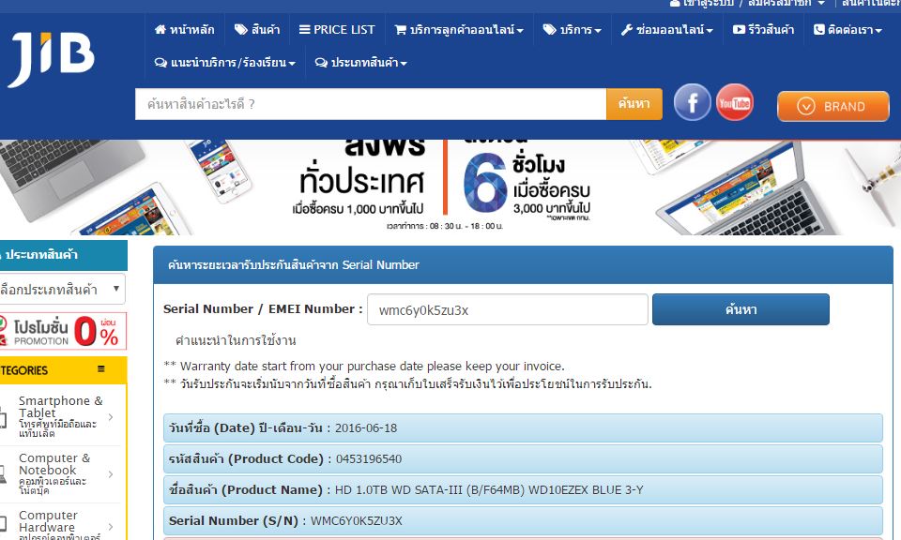Select the Product Code 0453196540 row
The image size is (901, 540).
(523, 459)
